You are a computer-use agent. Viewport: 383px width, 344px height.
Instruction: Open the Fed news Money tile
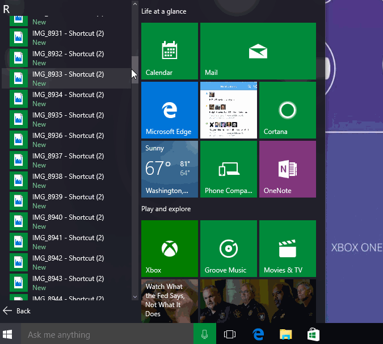(170, 301)
